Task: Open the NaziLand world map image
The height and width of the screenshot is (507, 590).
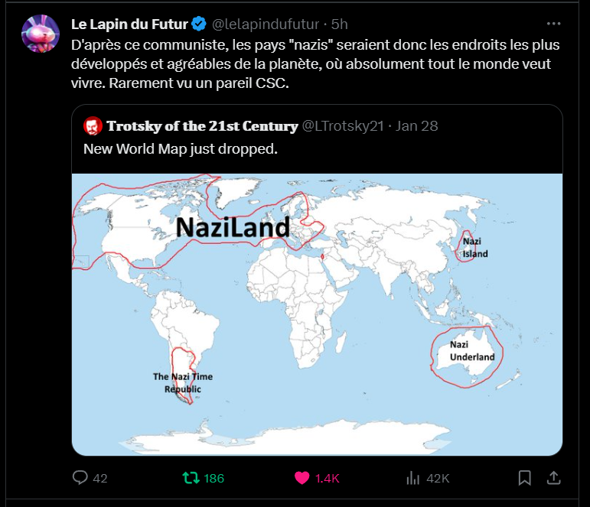Action: pyautogui.click(x=317, y=314)
